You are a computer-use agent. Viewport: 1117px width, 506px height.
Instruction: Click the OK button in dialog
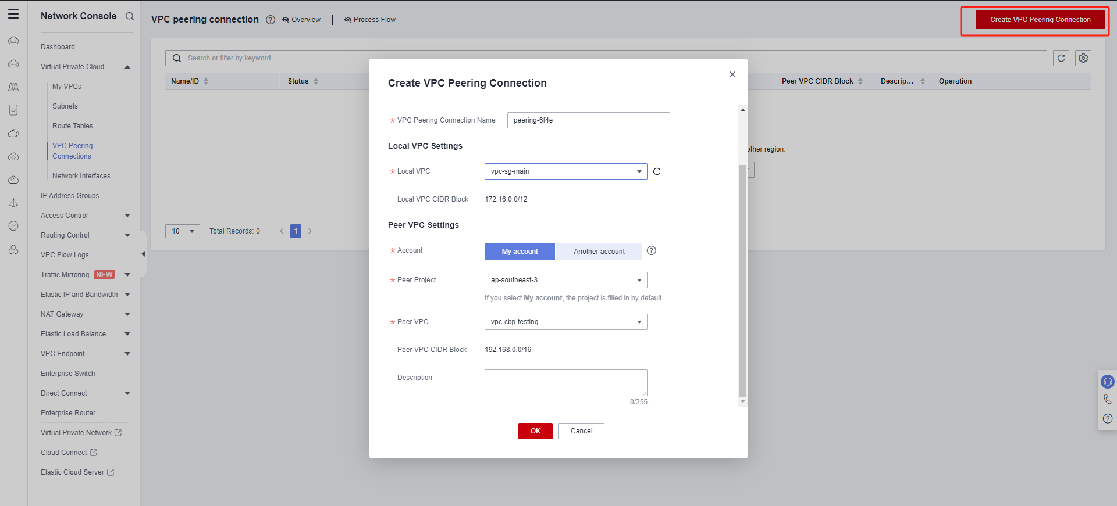(x=535, y=431)
